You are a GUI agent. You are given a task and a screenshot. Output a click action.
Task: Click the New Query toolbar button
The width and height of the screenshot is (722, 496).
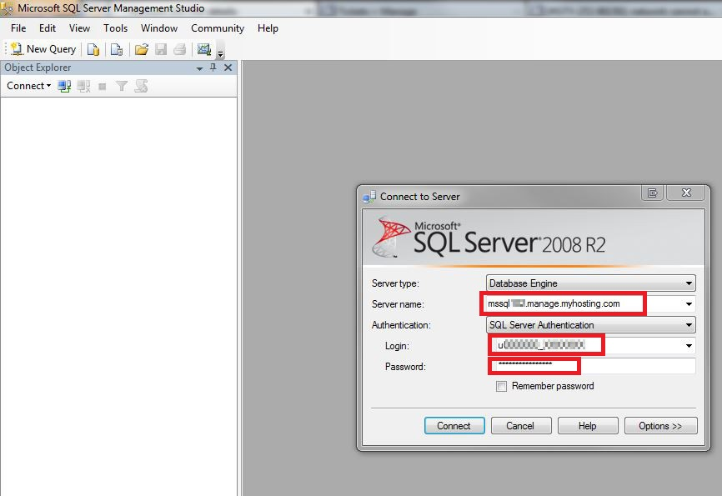pyautogui.click(x=43, y=49)
